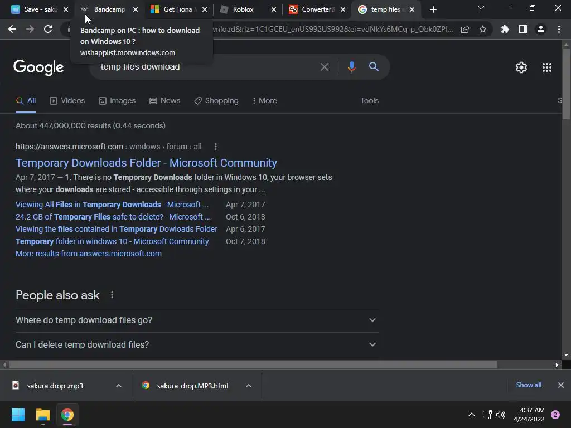Open the sakura drop .mp3 download
Screen dimensions: 571x428
(x=55, y=386)
